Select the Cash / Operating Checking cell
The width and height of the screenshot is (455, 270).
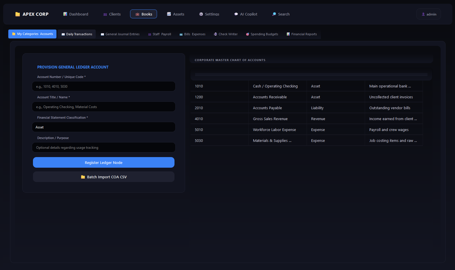tap(278, 86)
